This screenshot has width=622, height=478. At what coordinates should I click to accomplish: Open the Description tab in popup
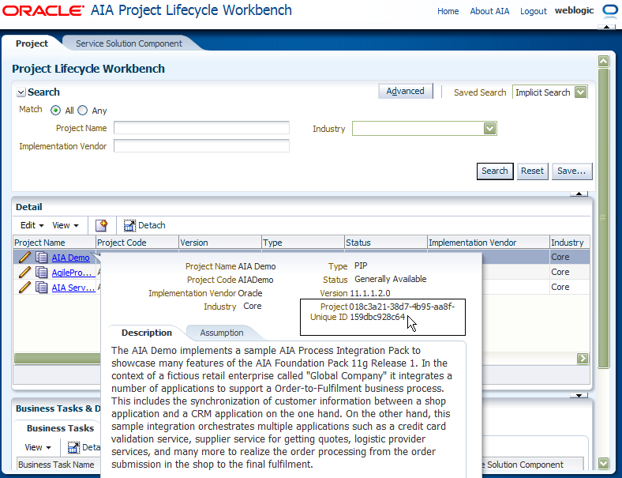coord(147,333)
